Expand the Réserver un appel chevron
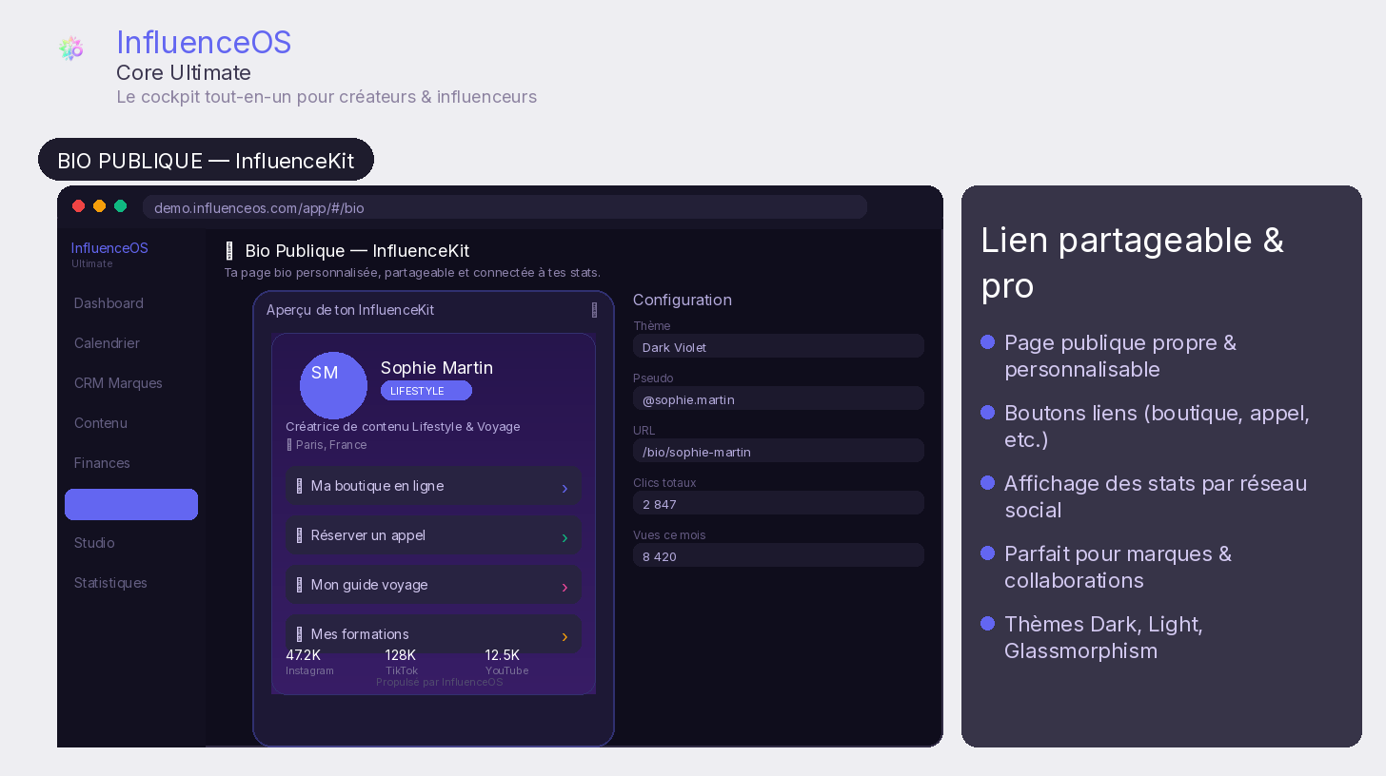Image resolution: width=1386 pixels, height=776 pixels. tap(564, 537)
